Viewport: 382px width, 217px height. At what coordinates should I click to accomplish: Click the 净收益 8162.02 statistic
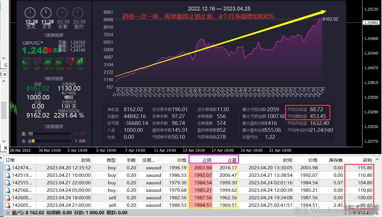125,109
